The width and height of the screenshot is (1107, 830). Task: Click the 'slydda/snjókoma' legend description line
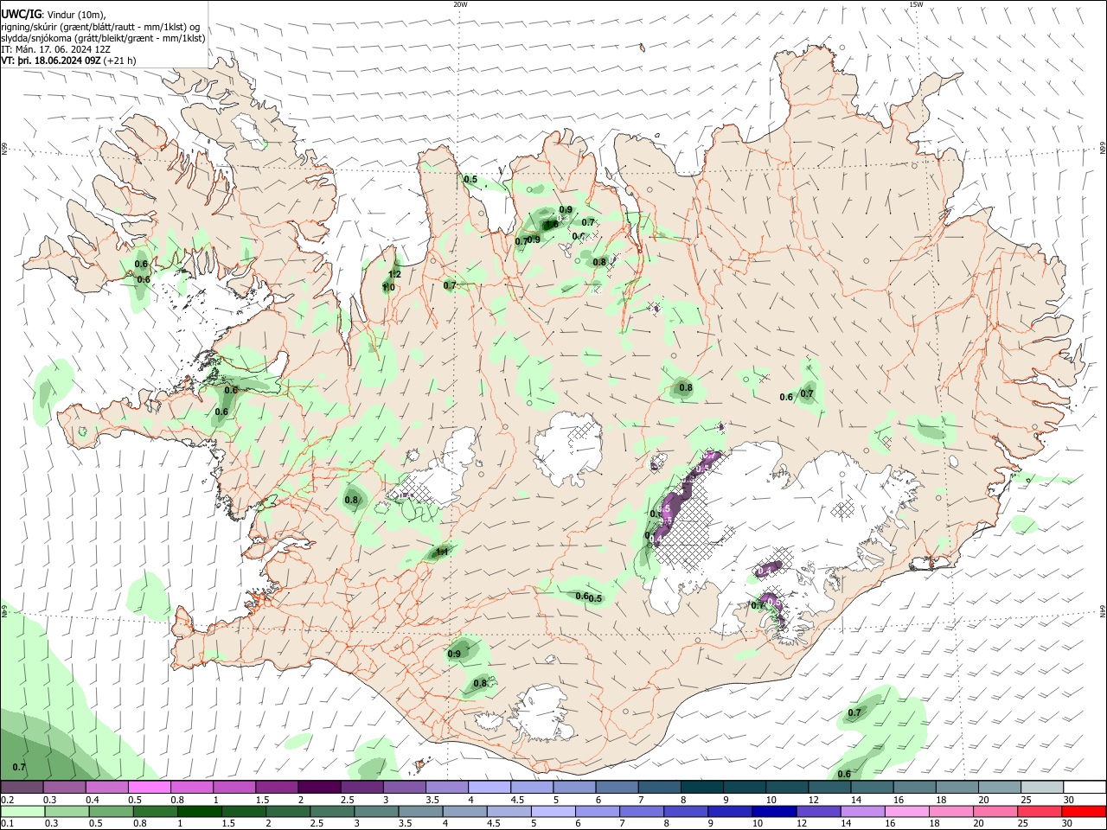coord(103,38)
